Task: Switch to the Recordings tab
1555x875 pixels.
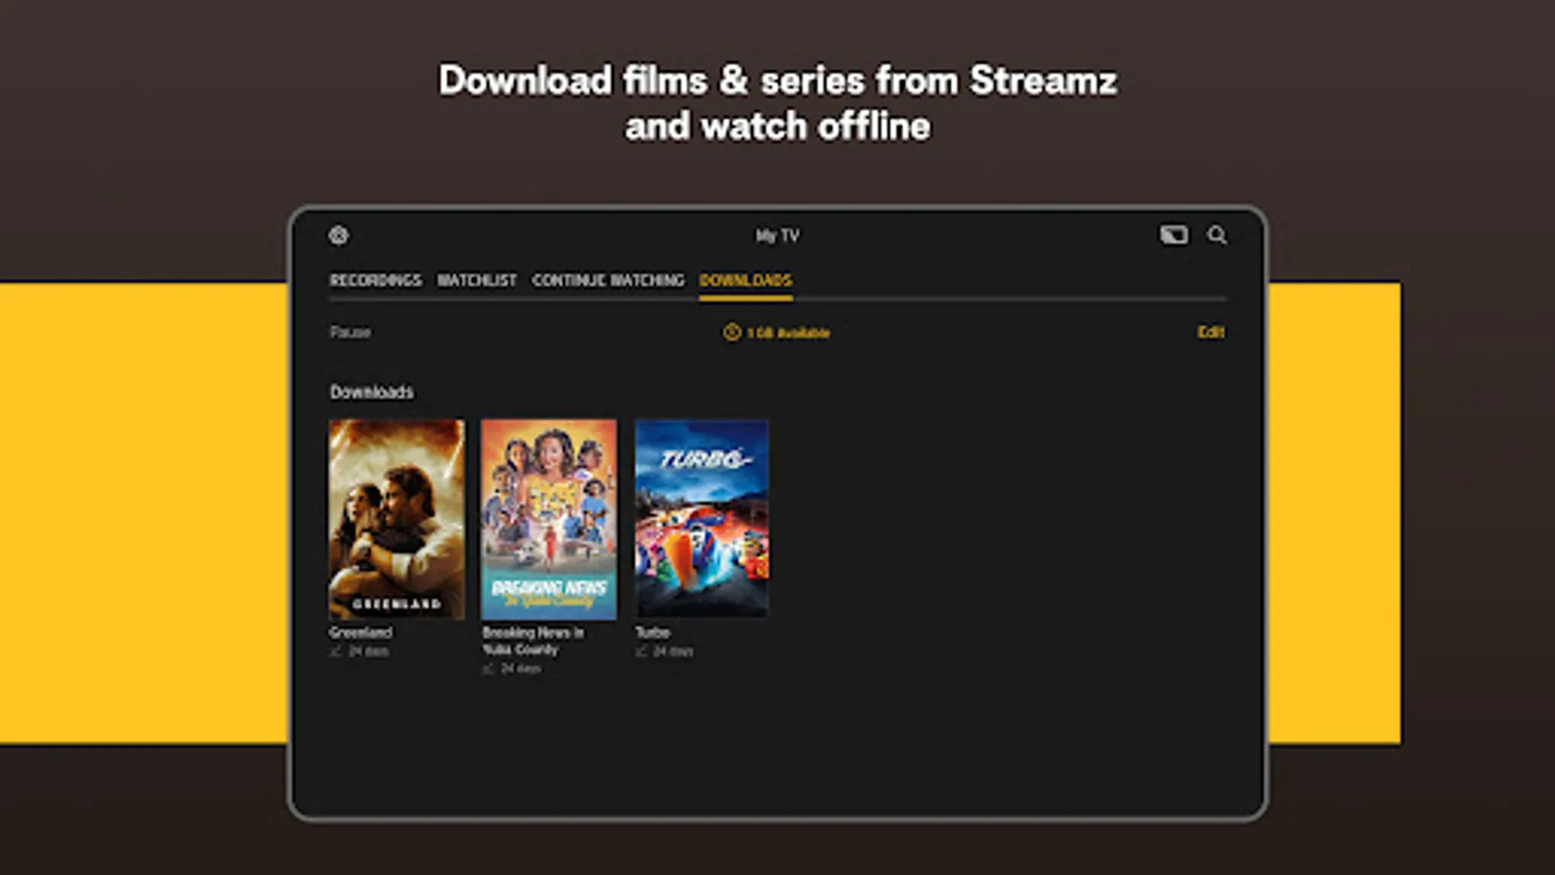Action: click(376, 280)
